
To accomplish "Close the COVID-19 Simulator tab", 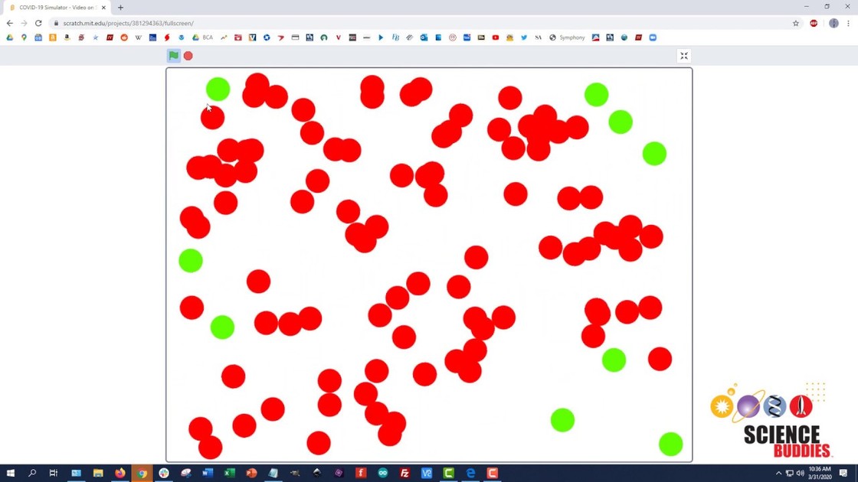I will pos(103,8).
